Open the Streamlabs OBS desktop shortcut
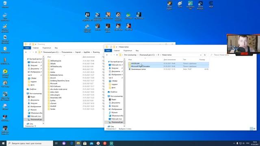The width and height of the screenshot is (260, 146). click(x=191, y=5)
